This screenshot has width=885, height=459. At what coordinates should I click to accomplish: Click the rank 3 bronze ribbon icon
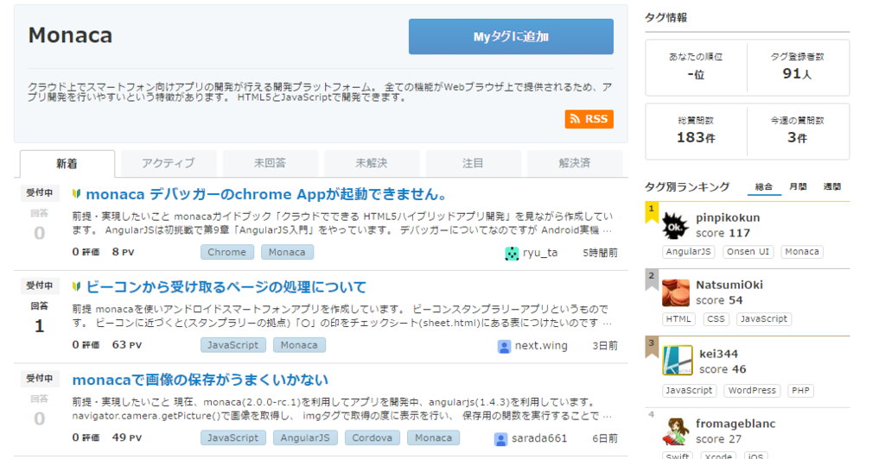pos(652,348)
